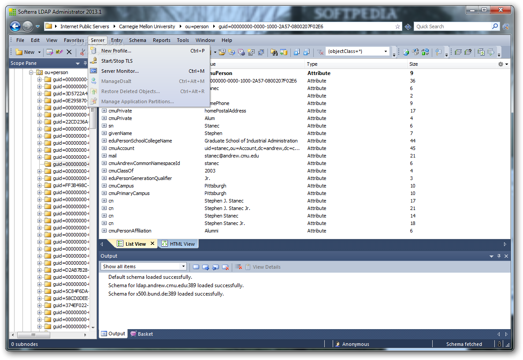This screenshot has width=523, height=360.
Task: Open the navigation history dropdown arrow
Action: (38, 26)
